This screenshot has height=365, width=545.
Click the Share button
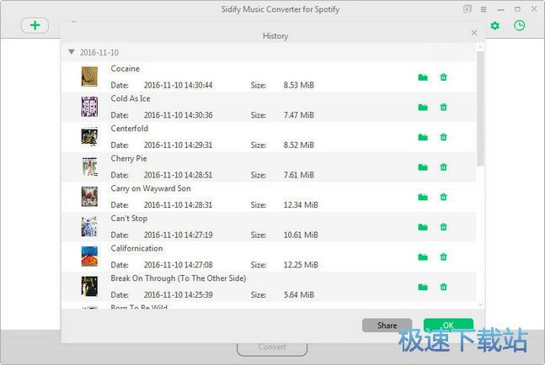click(387, 325)
